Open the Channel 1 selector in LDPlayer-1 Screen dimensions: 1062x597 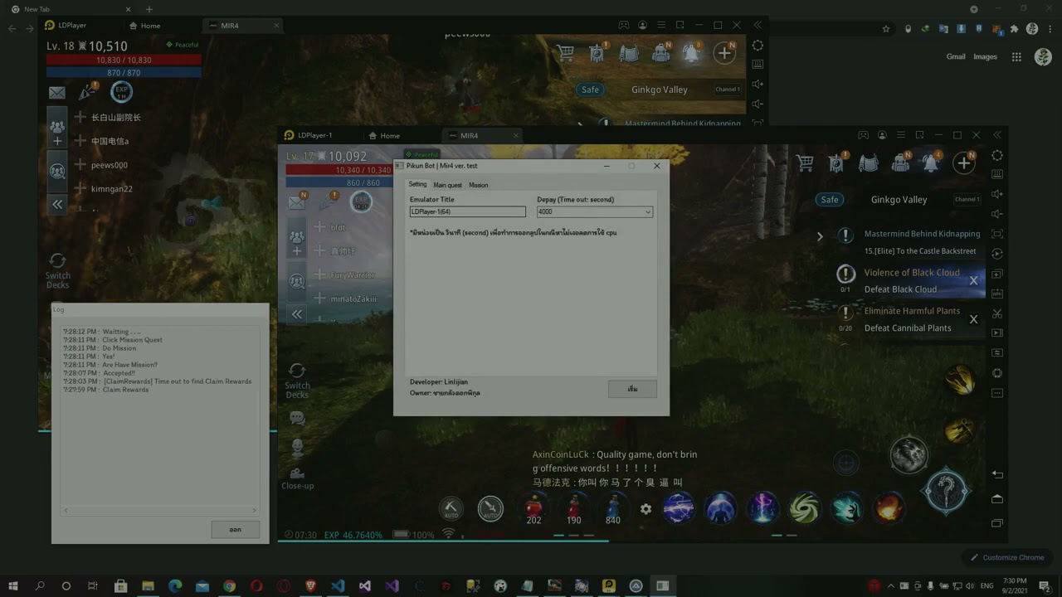[967, 200]
